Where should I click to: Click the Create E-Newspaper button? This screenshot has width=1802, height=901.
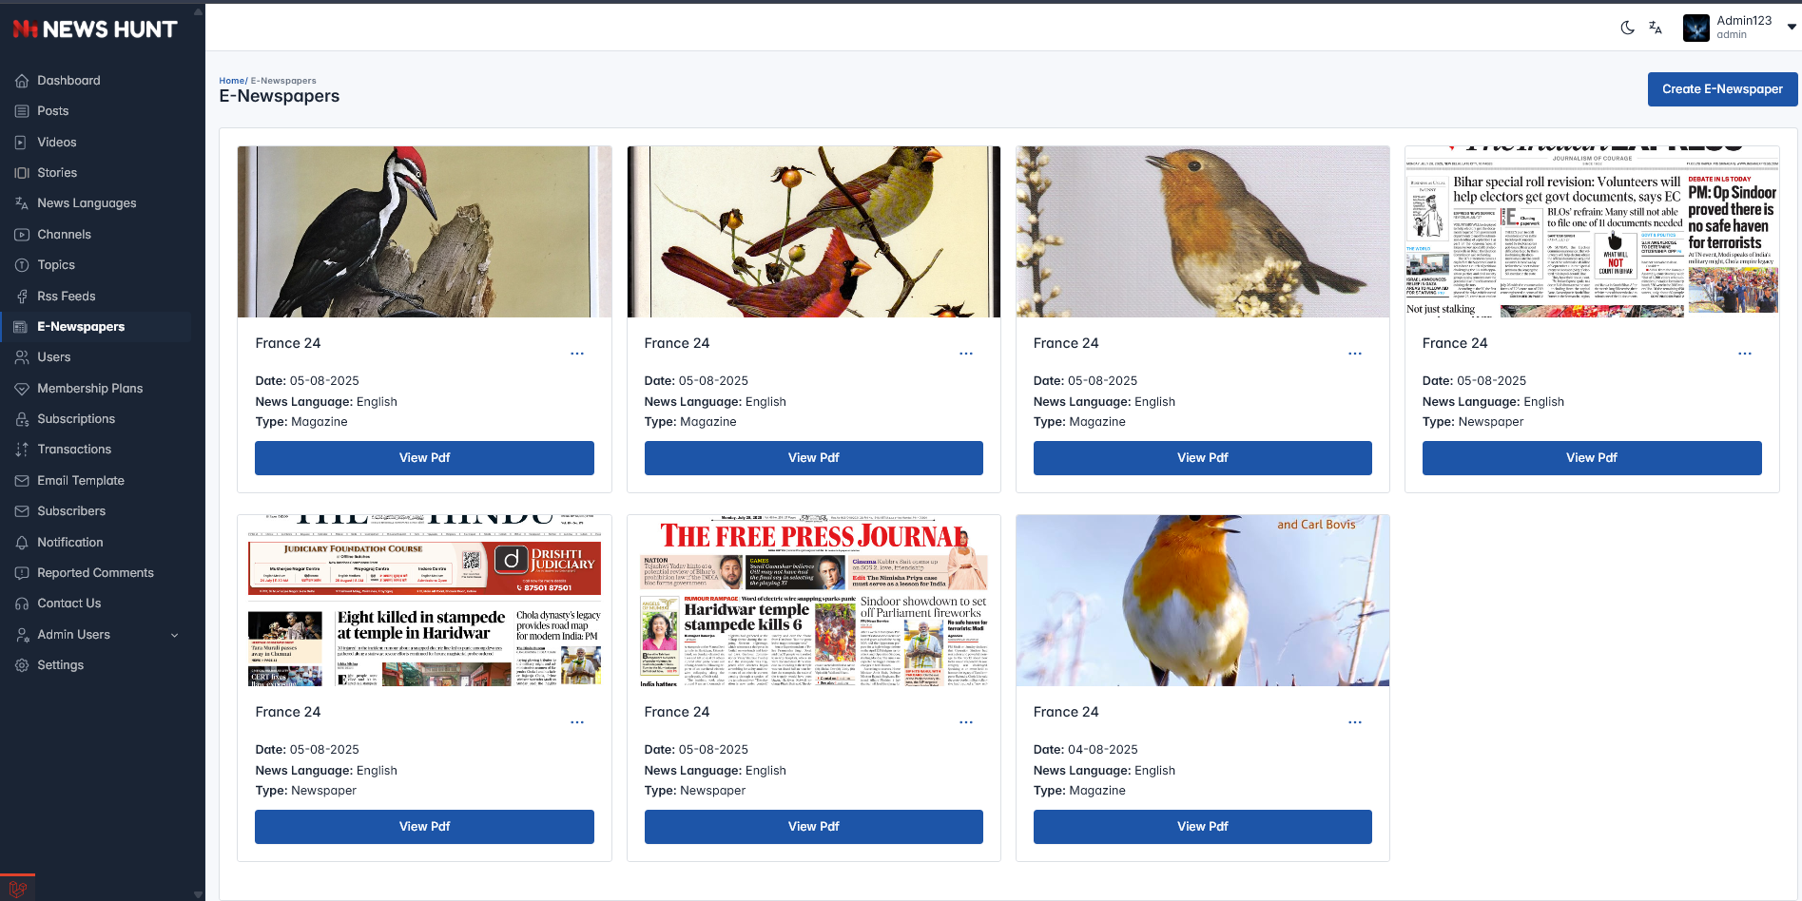coord(1722,89)
